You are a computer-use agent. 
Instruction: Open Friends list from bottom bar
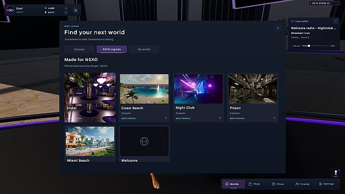[302, 184]
